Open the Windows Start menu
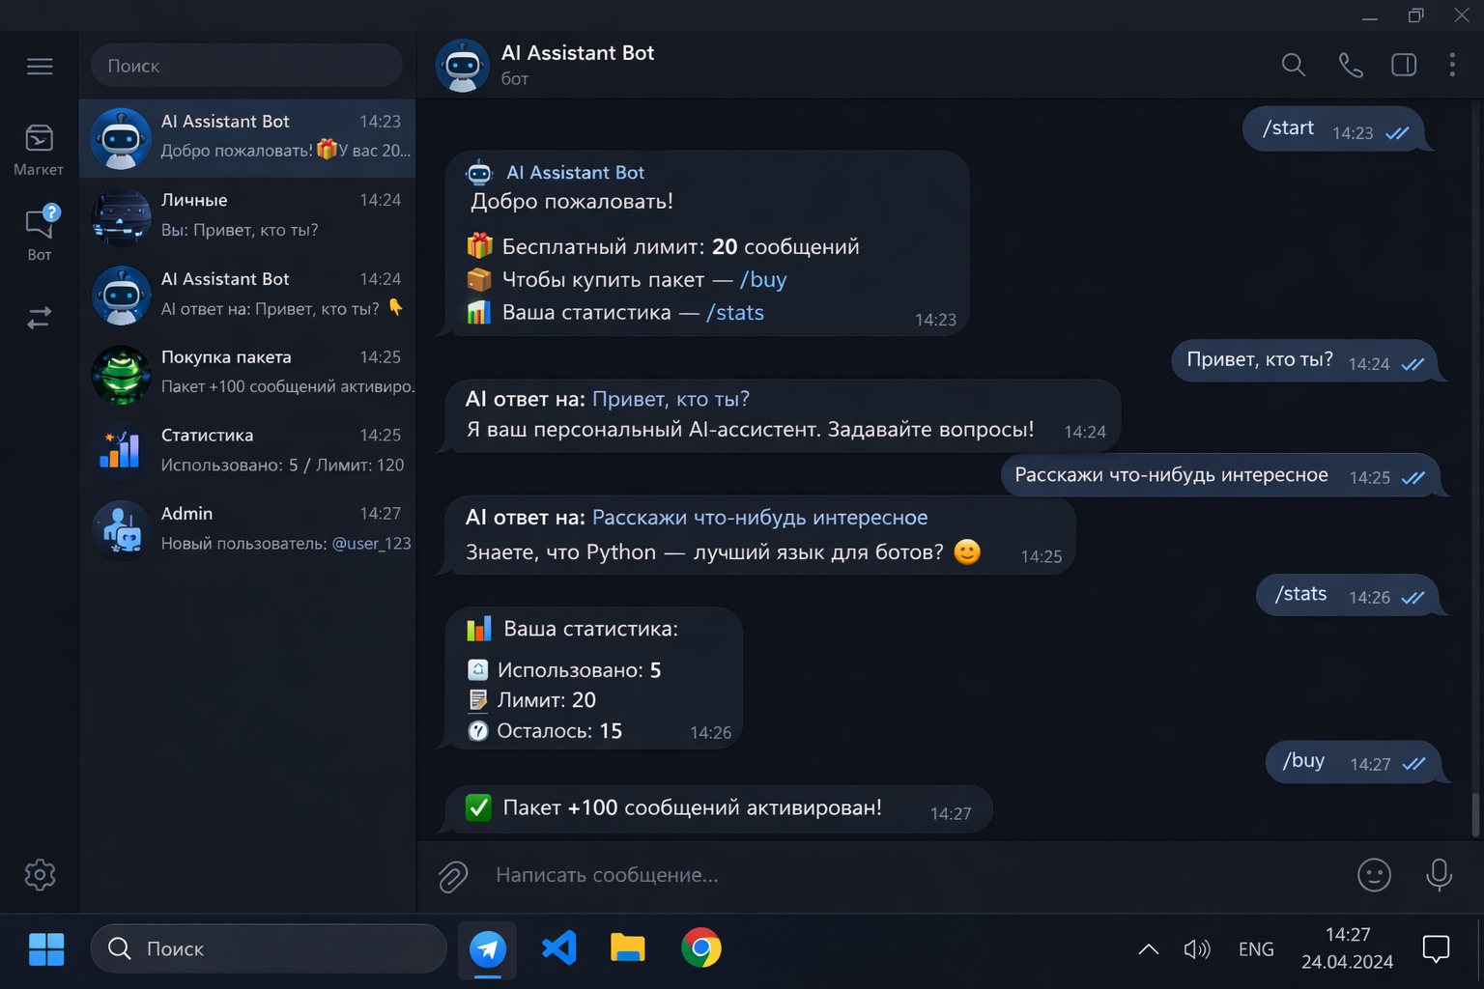 46,949
